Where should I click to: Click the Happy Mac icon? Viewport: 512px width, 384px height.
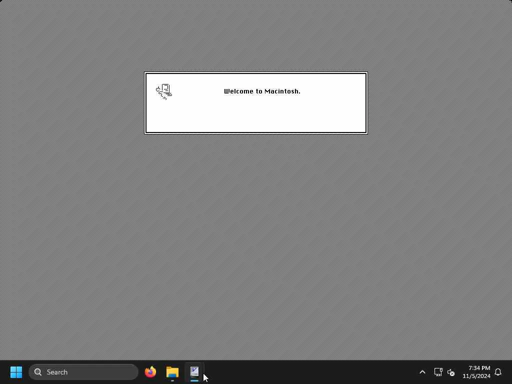[x=164, y=92]
